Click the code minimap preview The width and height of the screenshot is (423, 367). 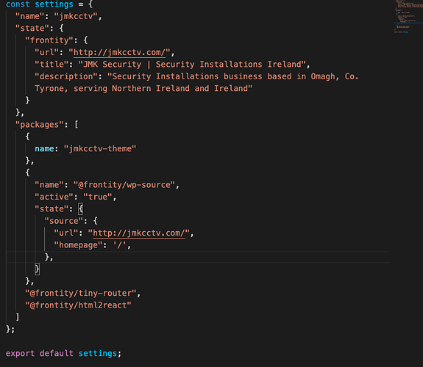pos(408,17)
